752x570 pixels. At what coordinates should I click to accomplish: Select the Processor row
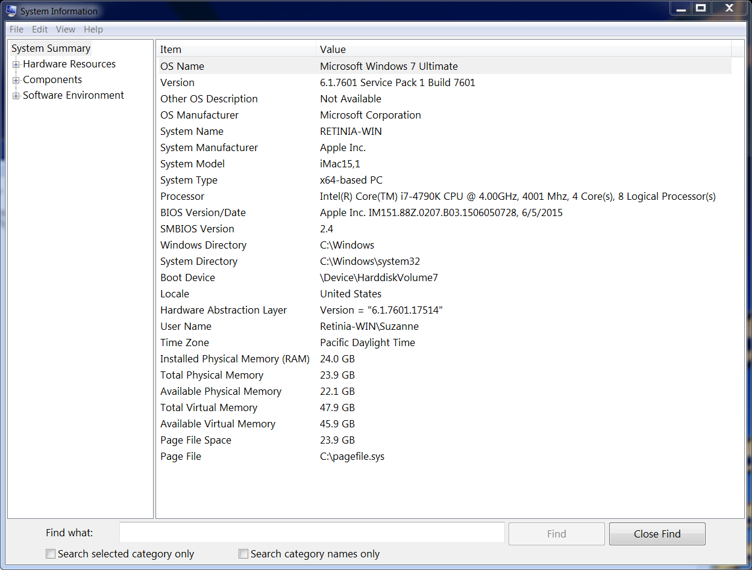445,196
